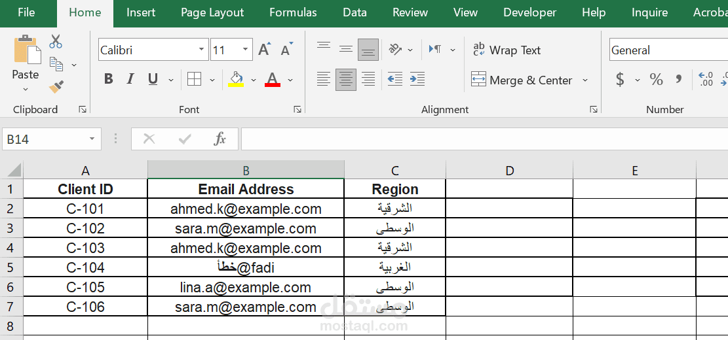This screenshot has width=728, height=340.
Task: Select column B header
Action: coord(246,170)
